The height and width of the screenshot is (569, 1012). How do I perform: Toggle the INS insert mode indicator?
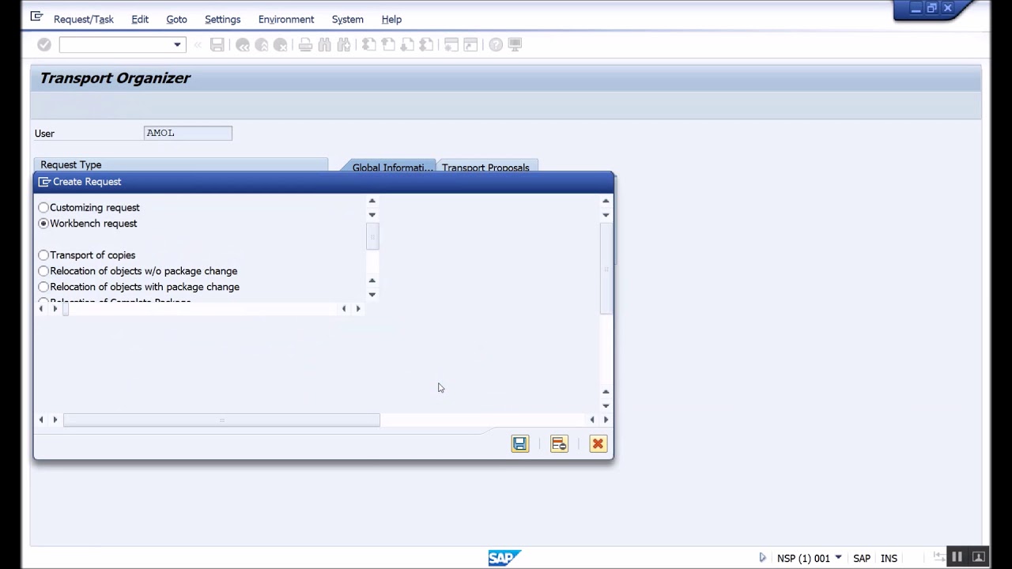[x=889, y=558]
